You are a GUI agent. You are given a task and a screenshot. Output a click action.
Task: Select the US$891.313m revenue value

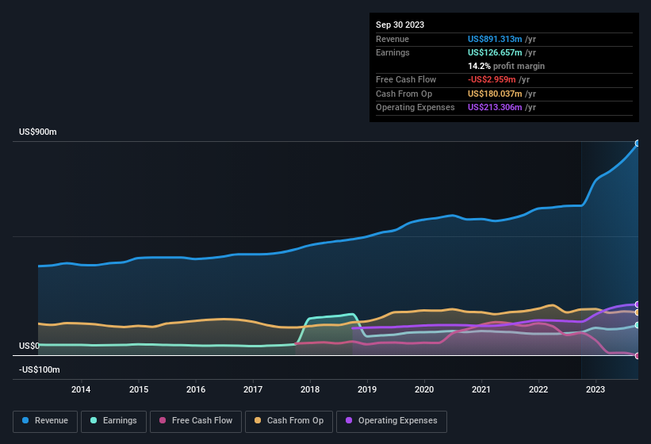click(x=496, y=39)
